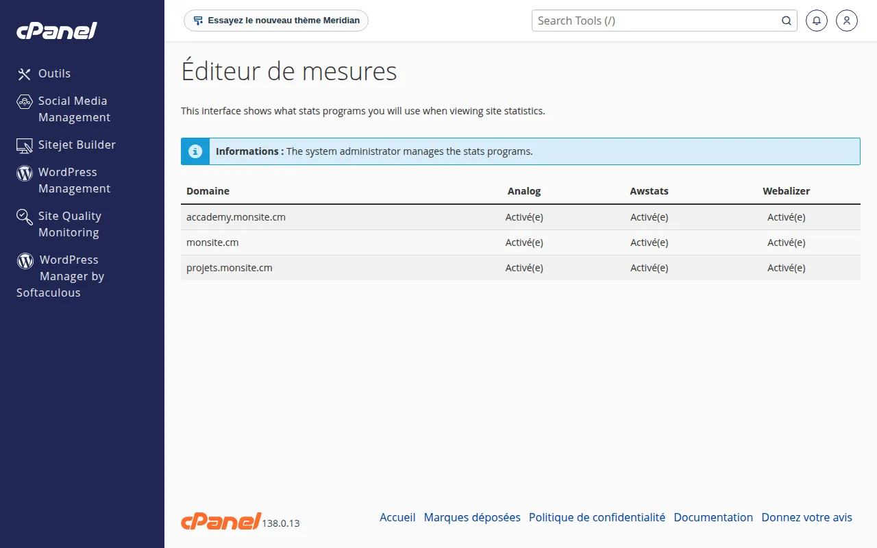The image size is (877, 548).
Task: Click the WordPress Management logo icon
Action: (x=25, y=173)
